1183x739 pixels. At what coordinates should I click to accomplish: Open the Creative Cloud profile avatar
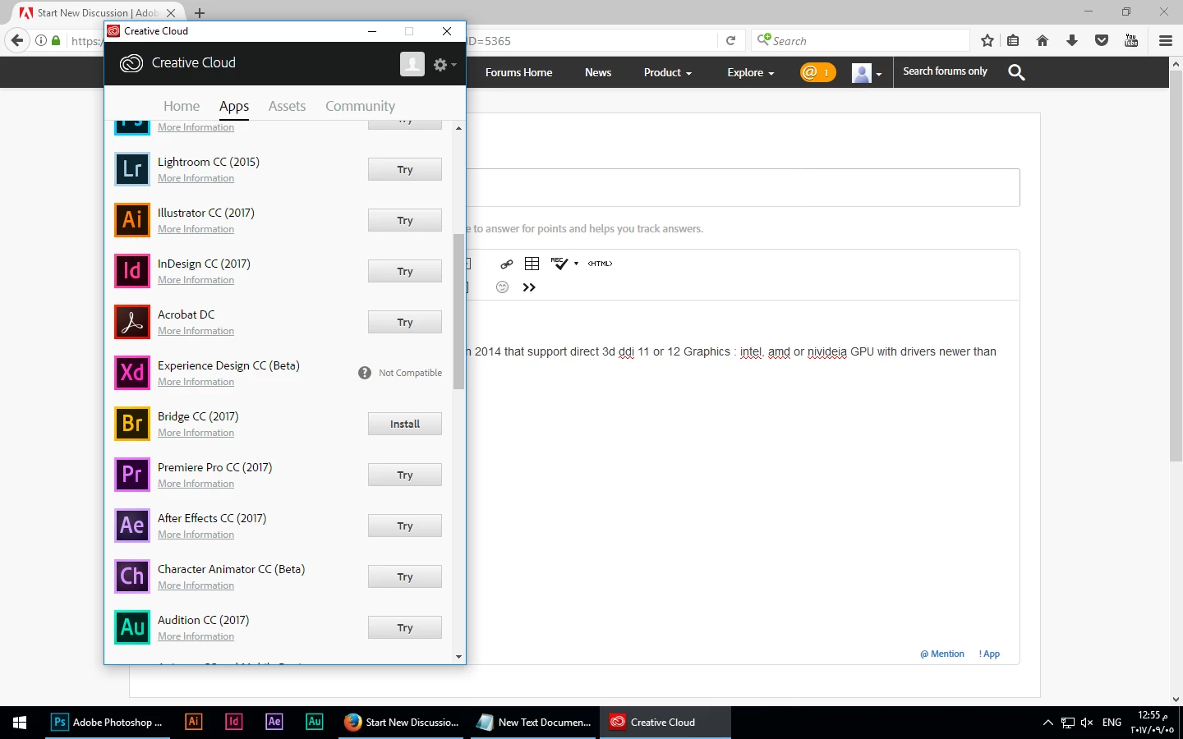coord(412,64)
